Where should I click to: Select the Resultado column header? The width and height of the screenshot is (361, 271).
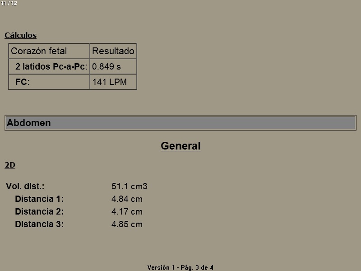pyautogui.click(x=113, y=51)
